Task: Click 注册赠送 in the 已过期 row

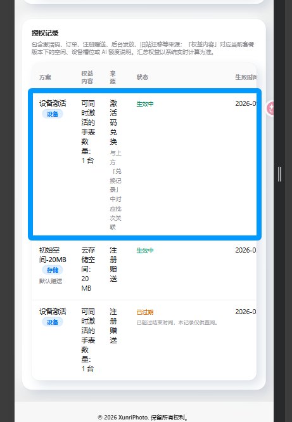Action: tap(113, 326)
